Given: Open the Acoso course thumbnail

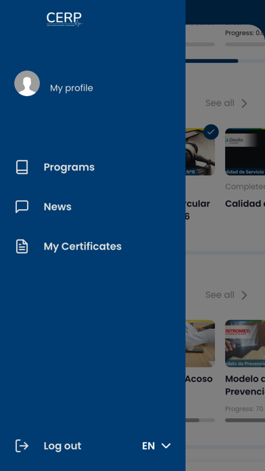Looking at the screenshot, I should (x=200, y=344).
